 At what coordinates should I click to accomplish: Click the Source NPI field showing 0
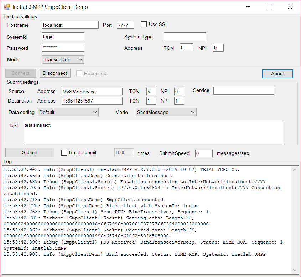tap(179, 92)
